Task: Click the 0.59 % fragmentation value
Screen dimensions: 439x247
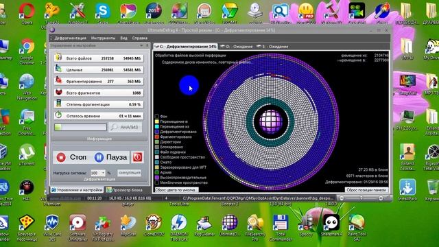Action: pyautogui.click(x=134, y=104)
